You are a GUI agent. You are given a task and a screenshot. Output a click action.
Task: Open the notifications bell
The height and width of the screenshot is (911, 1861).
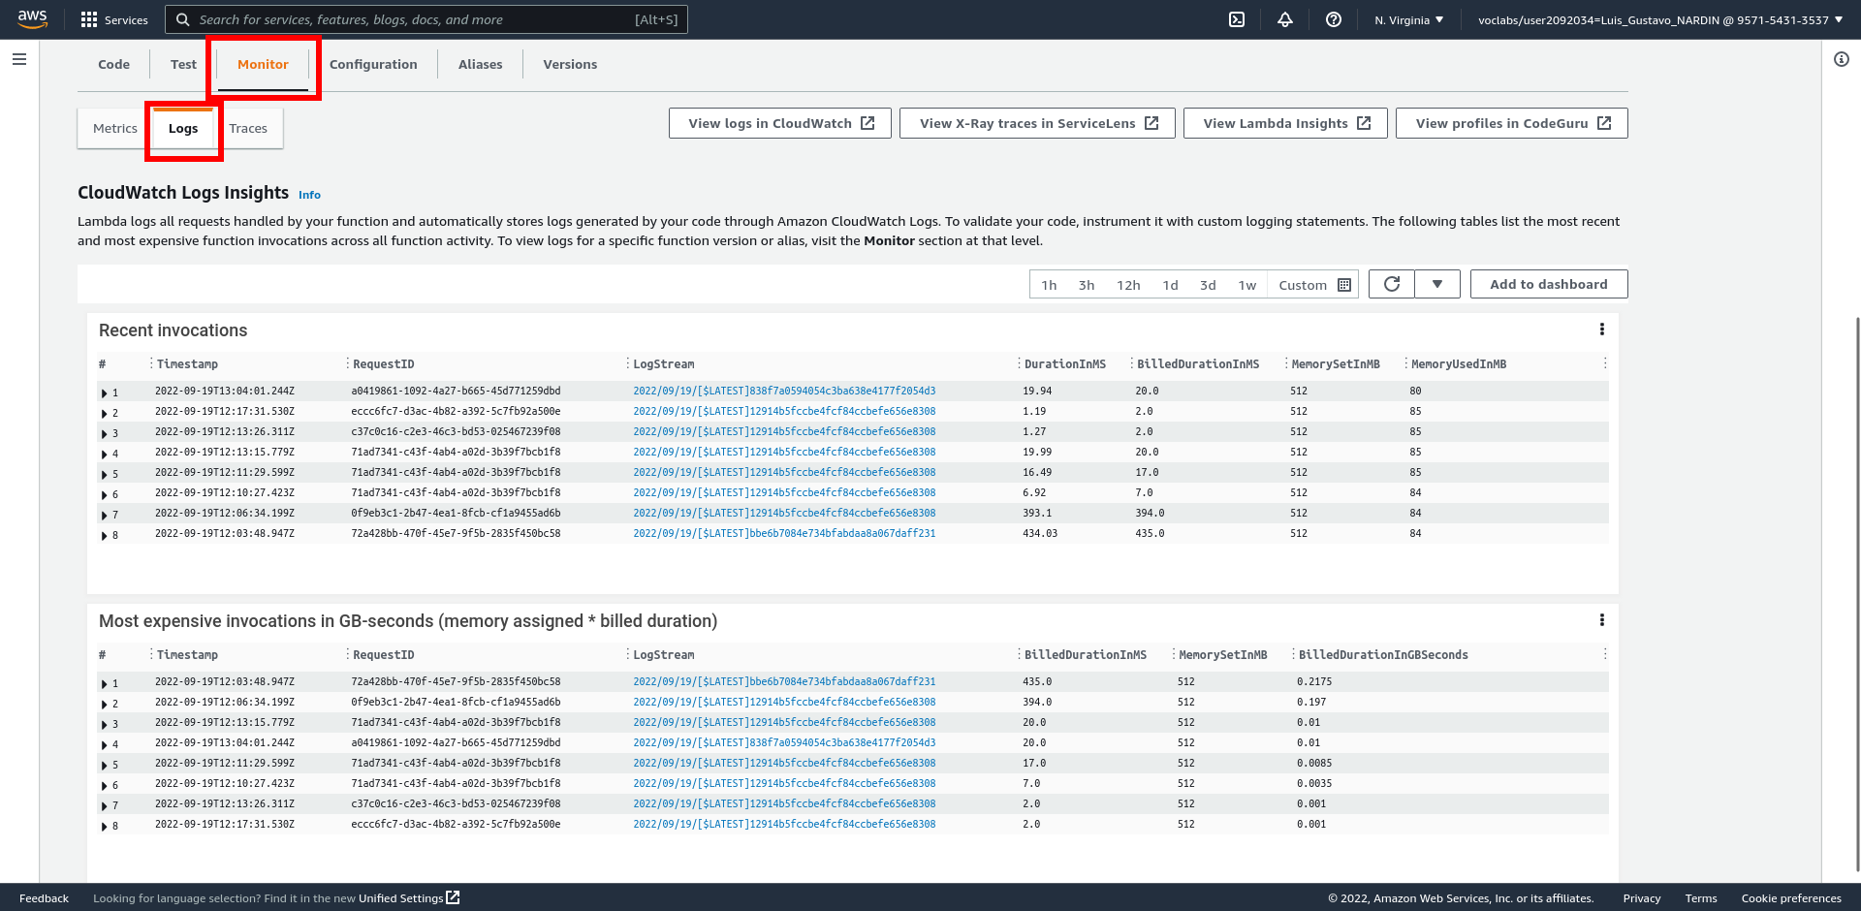pos(1285,19)
